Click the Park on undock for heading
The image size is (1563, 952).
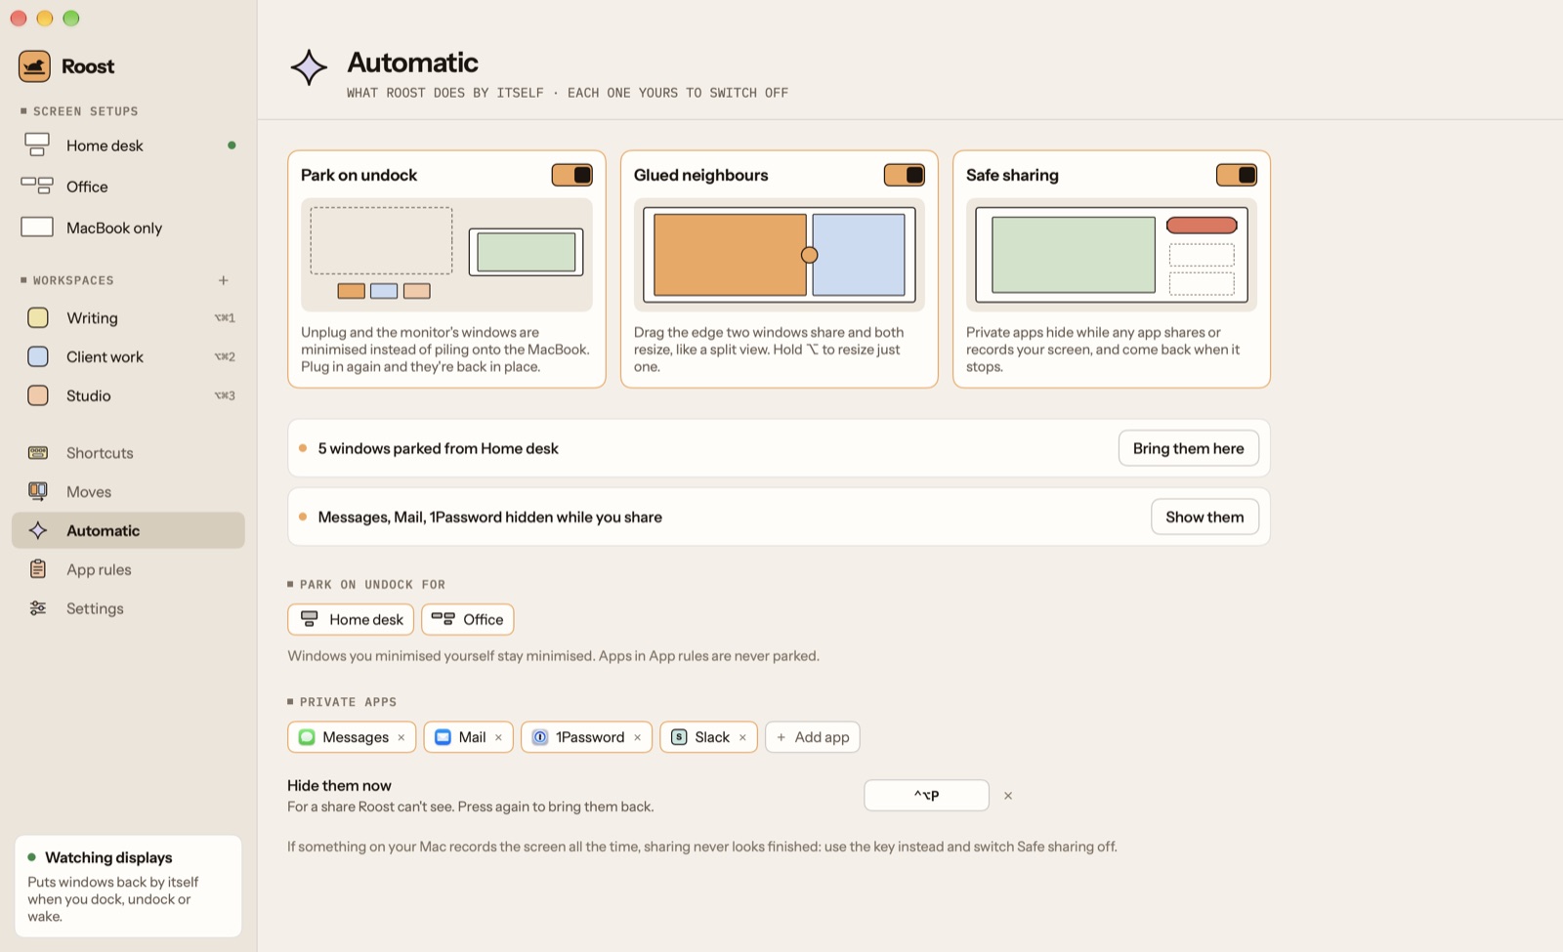point(372,585)
